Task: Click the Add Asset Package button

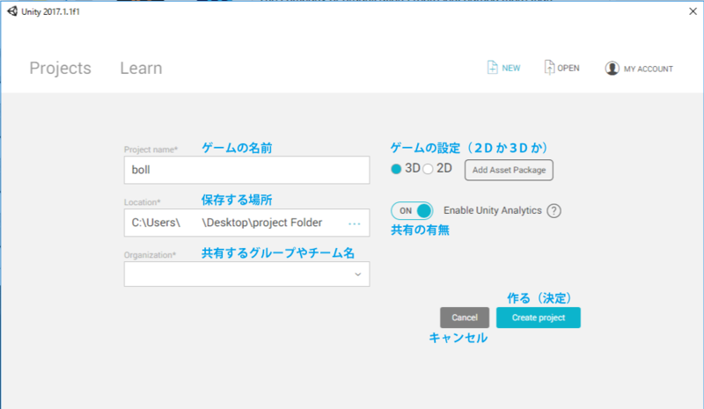Action: pyautogui.click(x=509, y=170)
